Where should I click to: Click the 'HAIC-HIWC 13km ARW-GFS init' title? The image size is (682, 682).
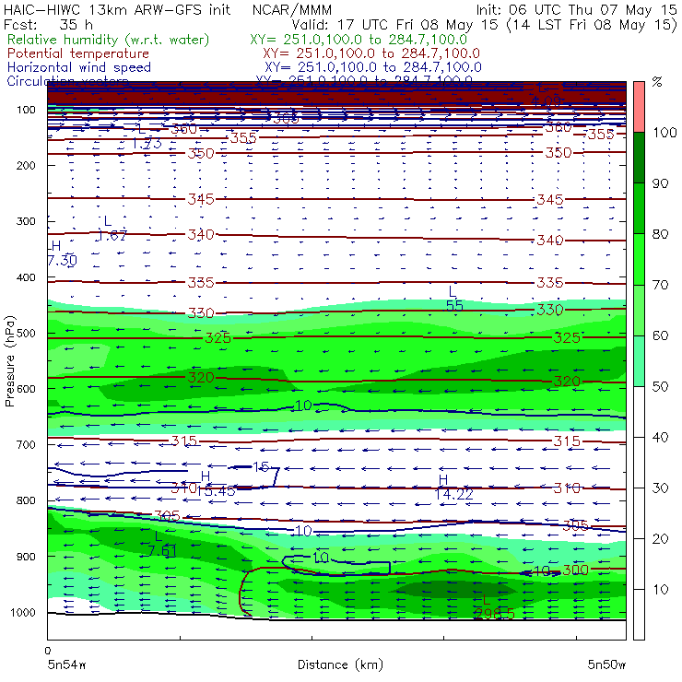point(117,10)
